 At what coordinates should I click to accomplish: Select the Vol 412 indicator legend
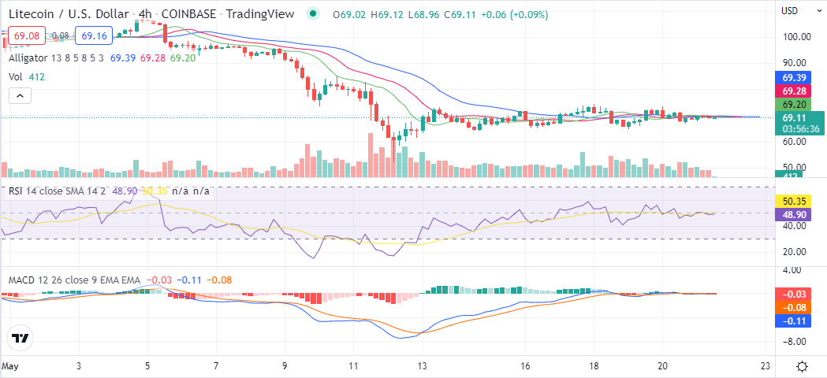coord(26,77)
